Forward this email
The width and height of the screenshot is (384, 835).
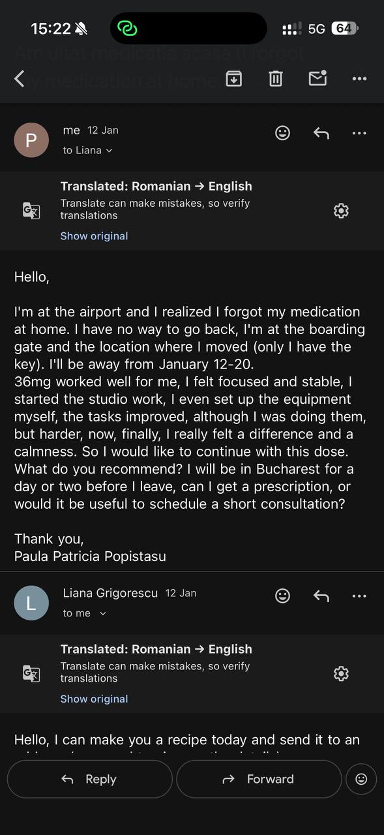259,779
